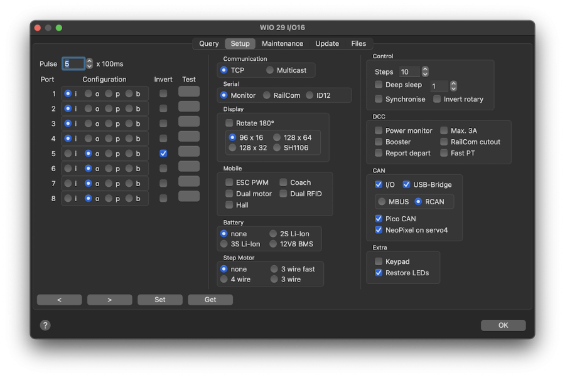The image size is (565, 378).
Task: Click the next page '>' button
Action: pos(110,300)
